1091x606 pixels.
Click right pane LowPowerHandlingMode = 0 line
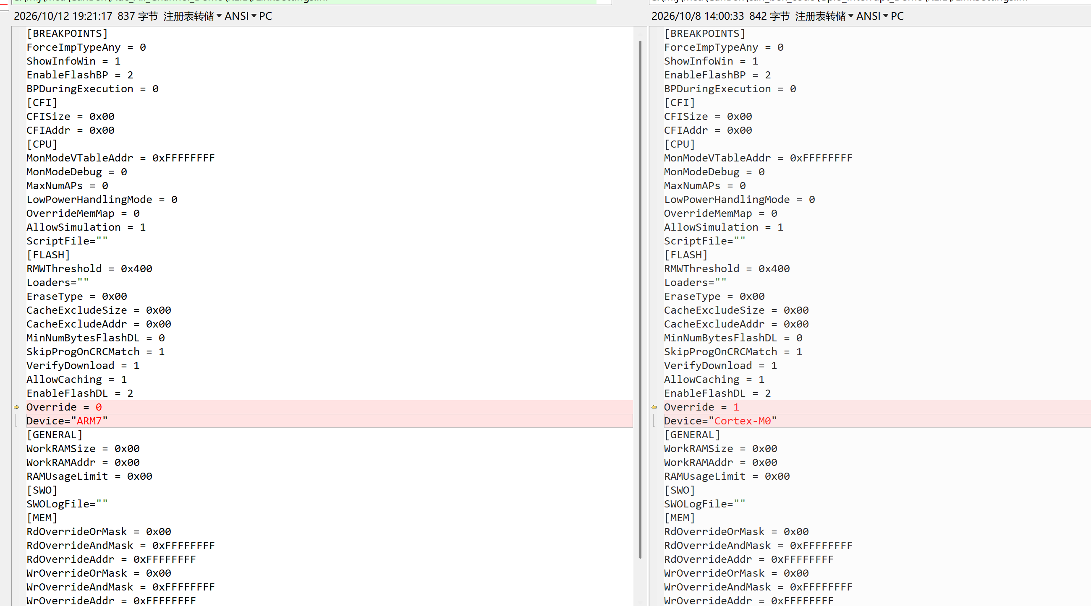pos(740,199)
